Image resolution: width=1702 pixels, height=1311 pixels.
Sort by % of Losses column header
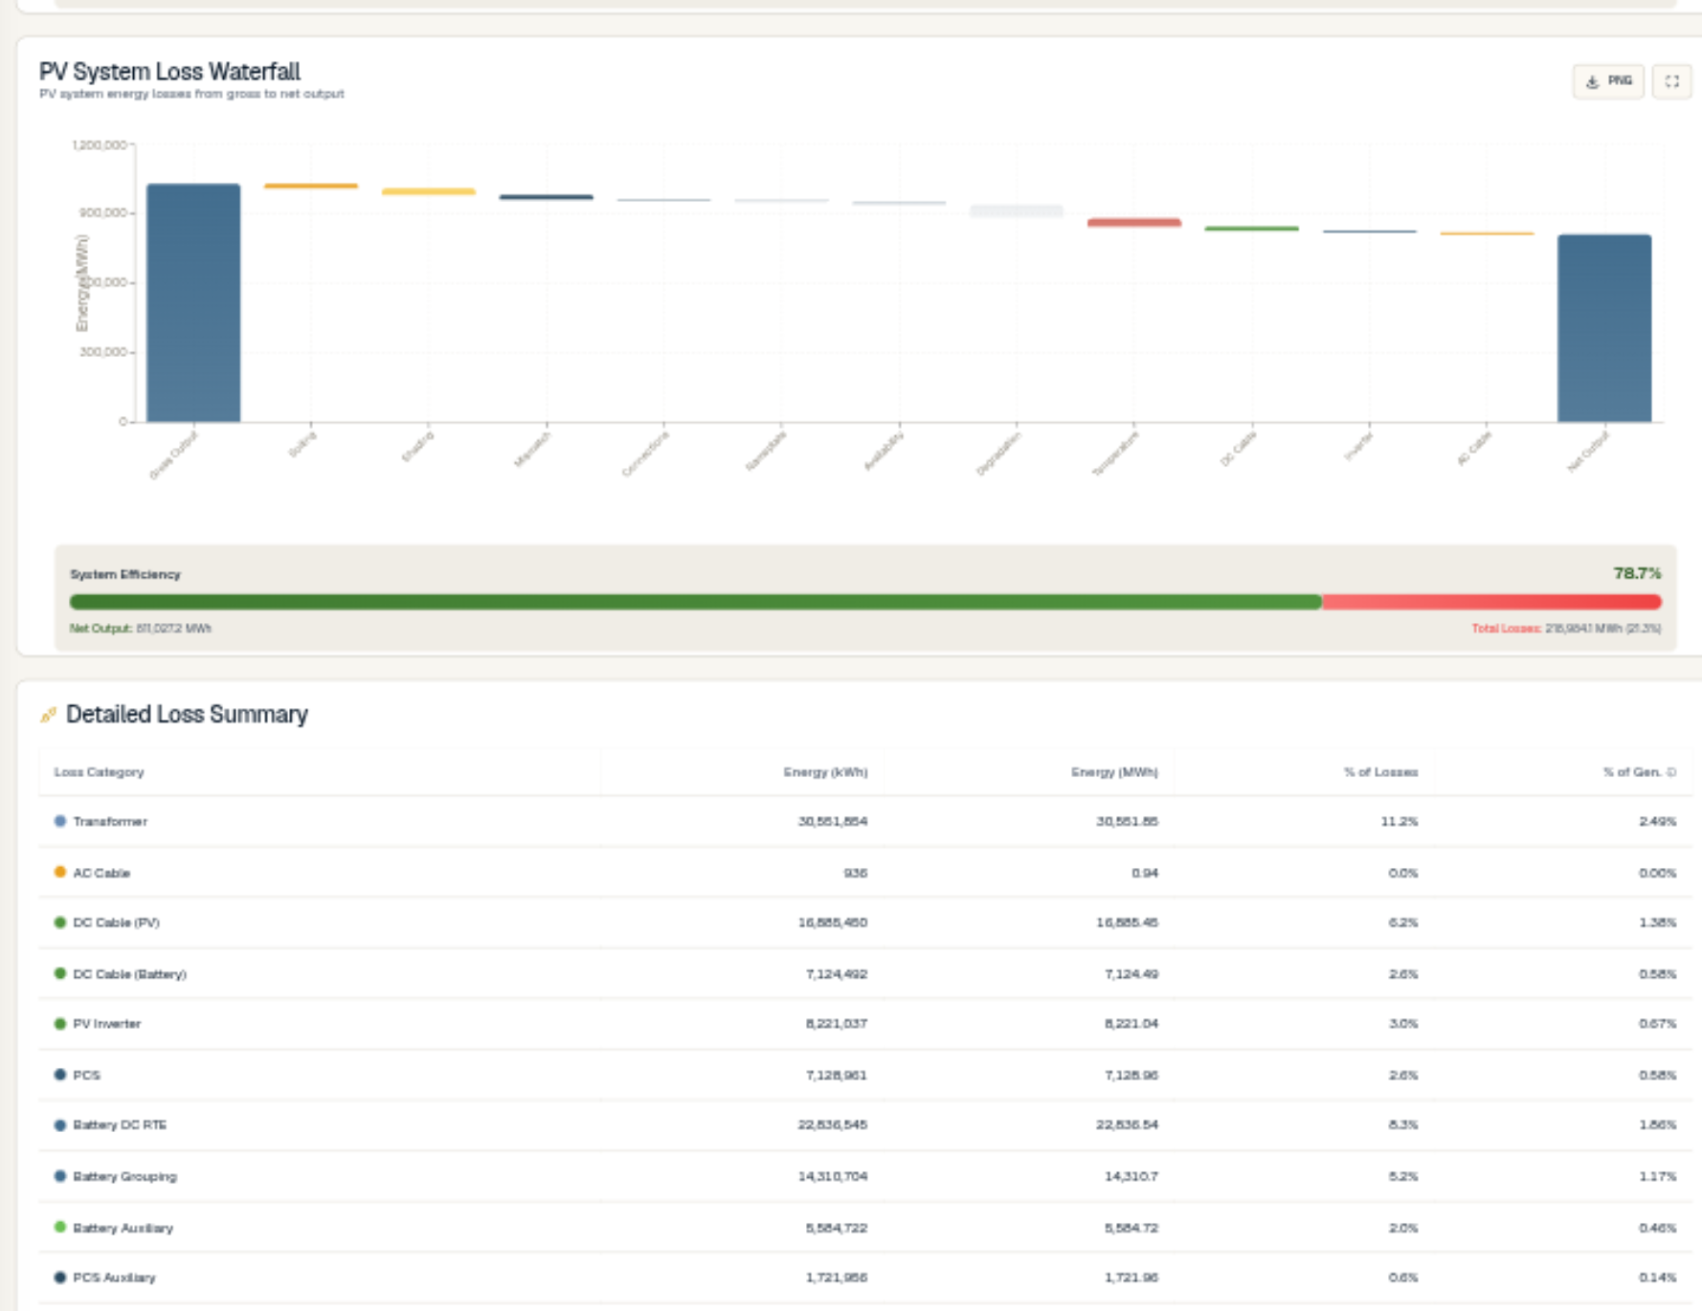(1380, 772)
